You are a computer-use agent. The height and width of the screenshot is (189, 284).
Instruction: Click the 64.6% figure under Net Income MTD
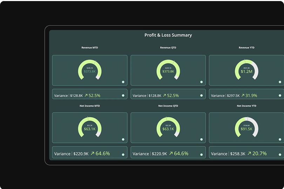(x=103, y=153)
